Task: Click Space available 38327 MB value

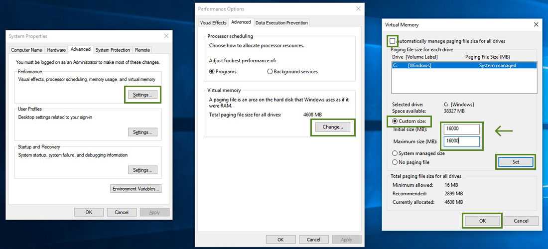Action: click(454, 111)
